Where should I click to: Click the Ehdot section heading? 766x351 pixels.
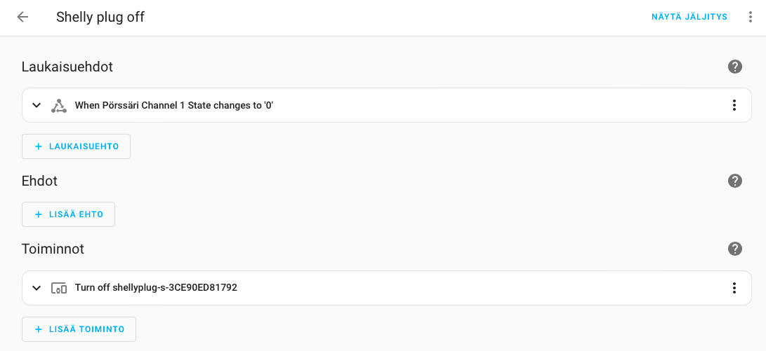coord(39,181)
